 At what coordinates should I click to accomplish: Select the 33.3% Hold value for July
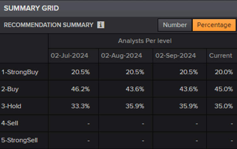[81, 106]
